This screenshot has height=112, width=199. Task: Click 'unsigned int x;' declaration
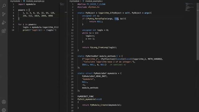[91, 16]
